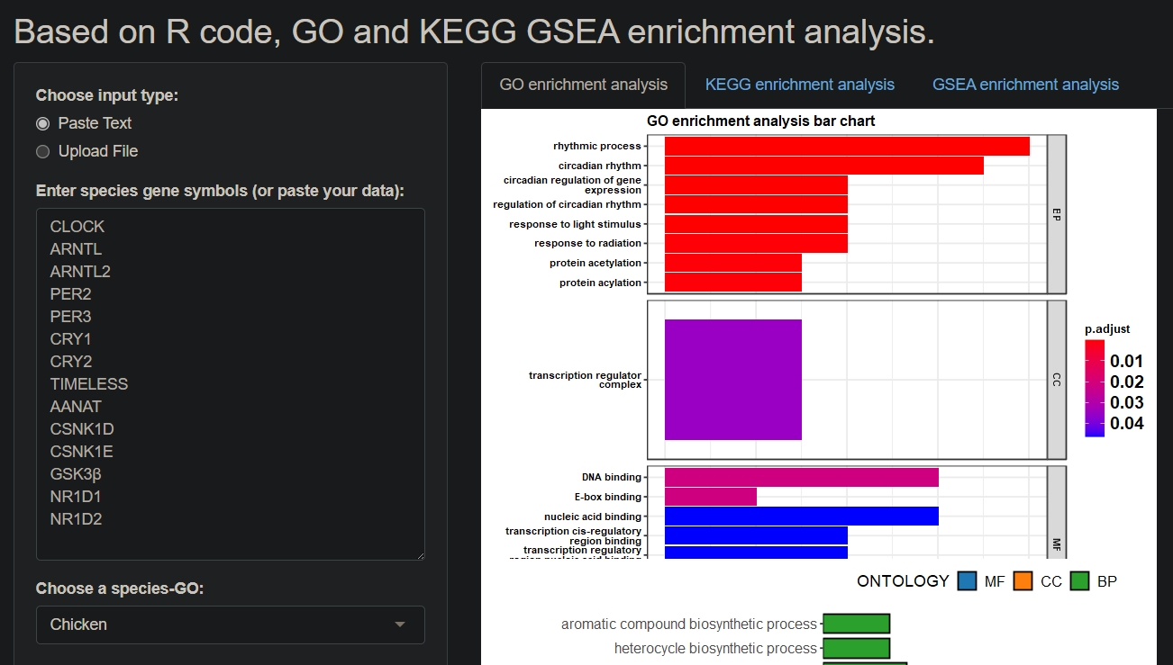Click the rhythmic process bar

(847, 146)
